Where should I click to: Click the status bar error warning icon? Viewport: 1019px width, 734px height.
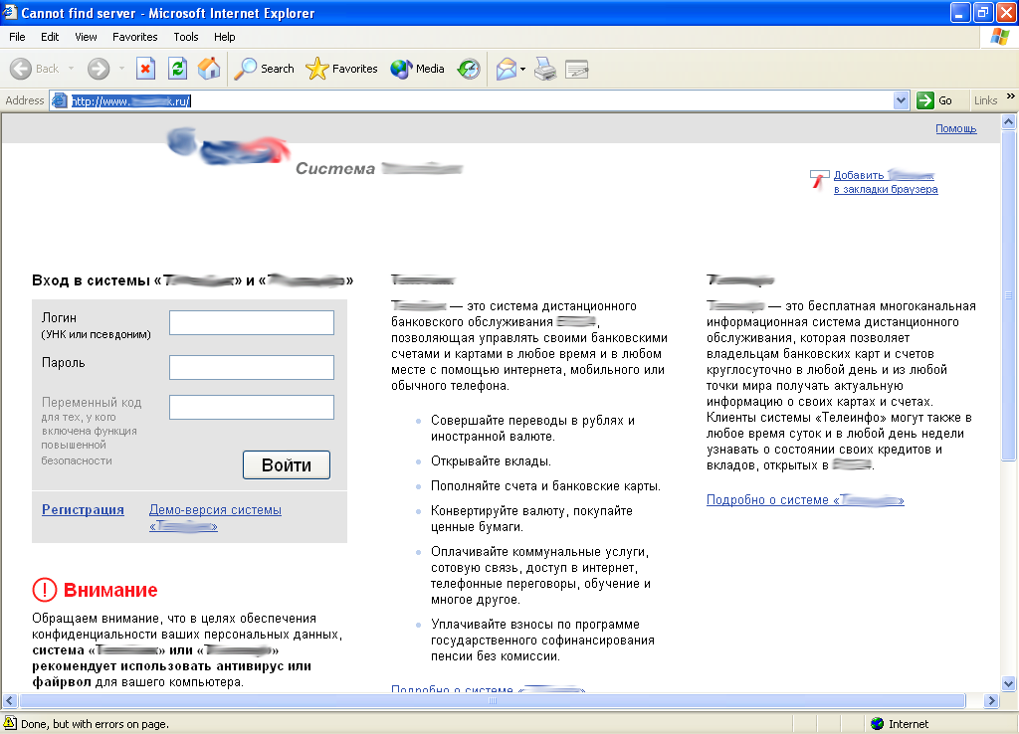point(10,723)
